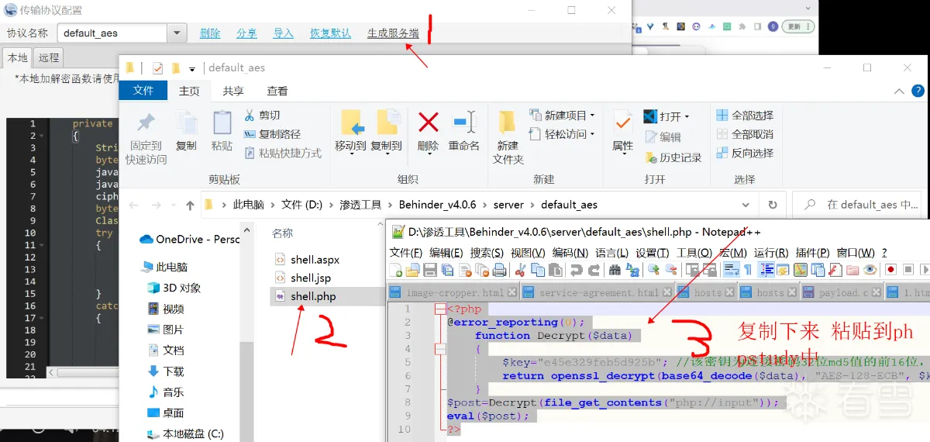Click the Copy button in Explorer ribbon
The width and height of the screenshot is (930, 442).
186,131
